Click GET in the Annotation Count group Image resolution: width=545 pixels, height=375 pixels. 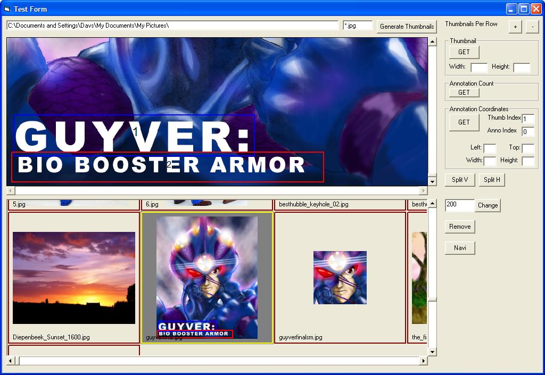[x=464, y=92]
